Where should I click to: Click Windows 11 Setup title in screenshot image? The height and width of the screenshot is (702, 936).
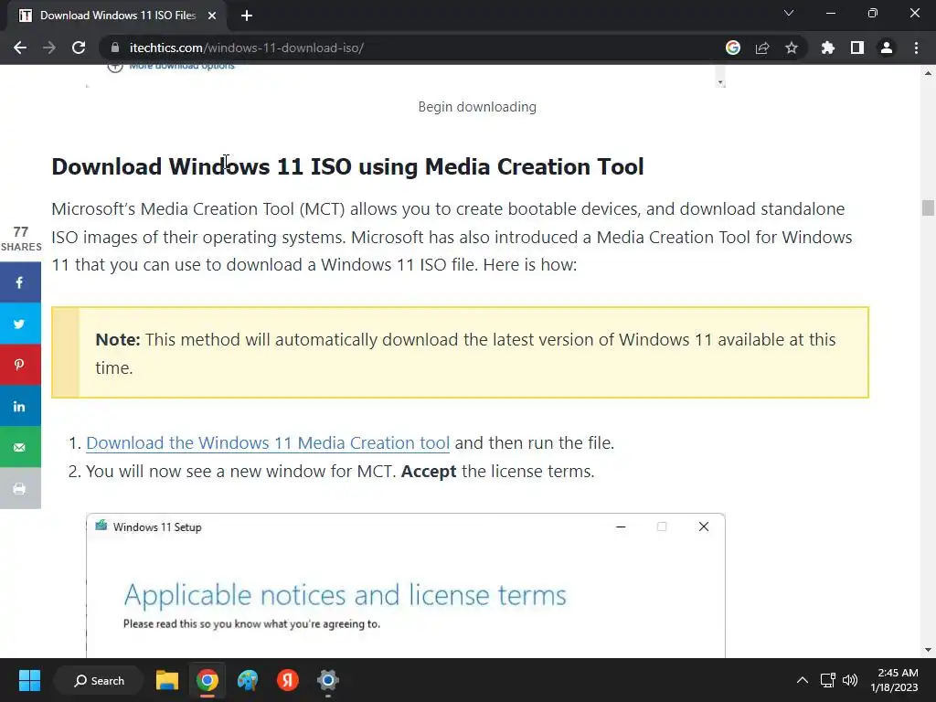point(157,527)
